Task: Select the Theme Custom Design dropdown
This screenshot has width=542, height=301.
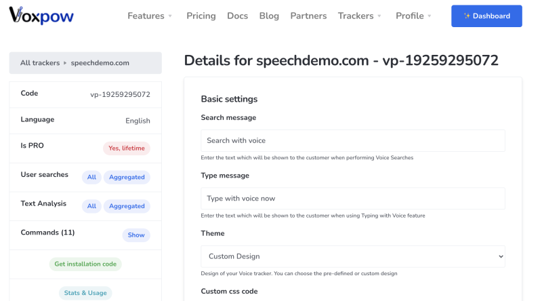Action: point(353,256)
